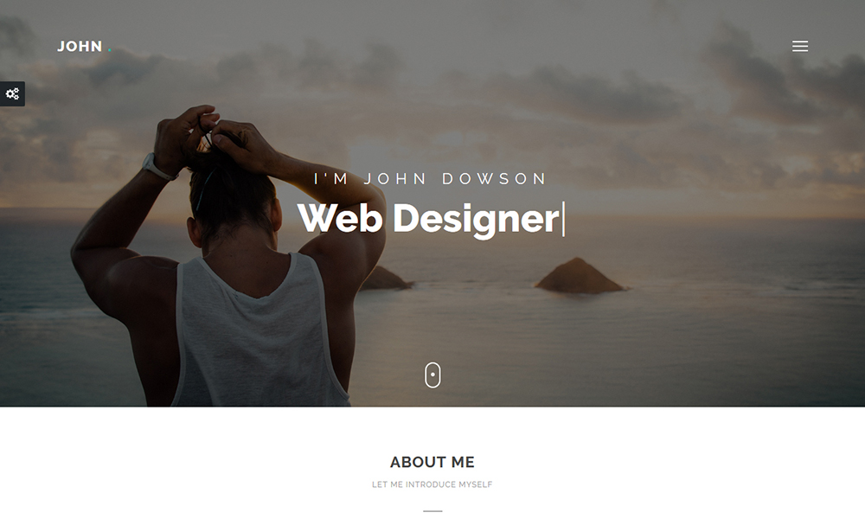Click the blinking cursor after Designer
This screenshot has width=865, height=519.
(x=563, y=219)
